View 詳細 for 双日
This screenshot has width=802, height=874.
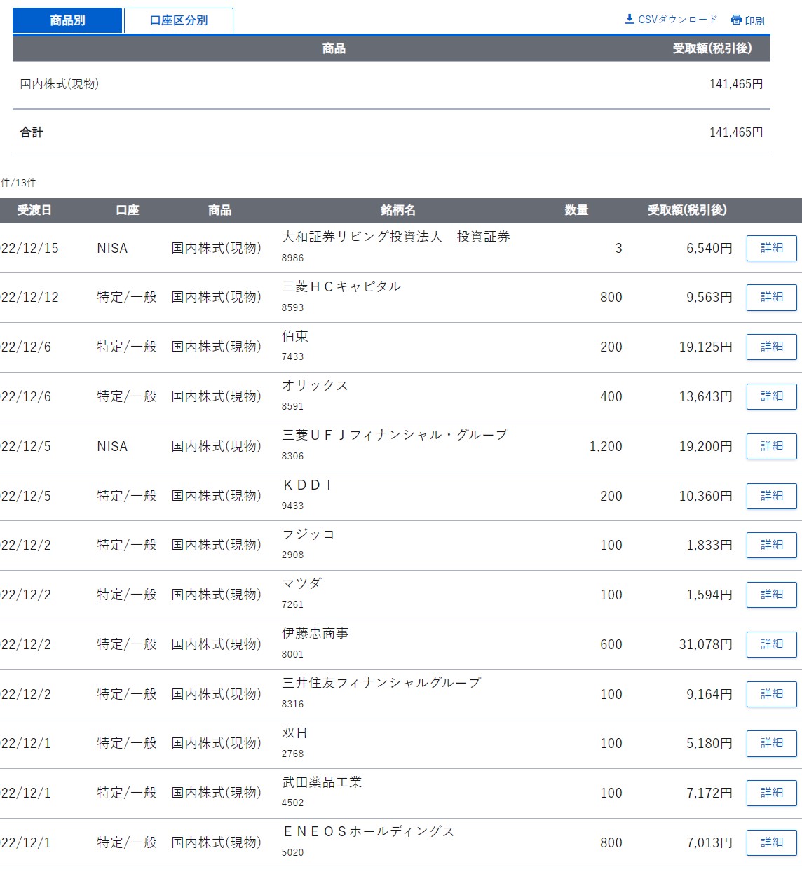pos(771,743)
